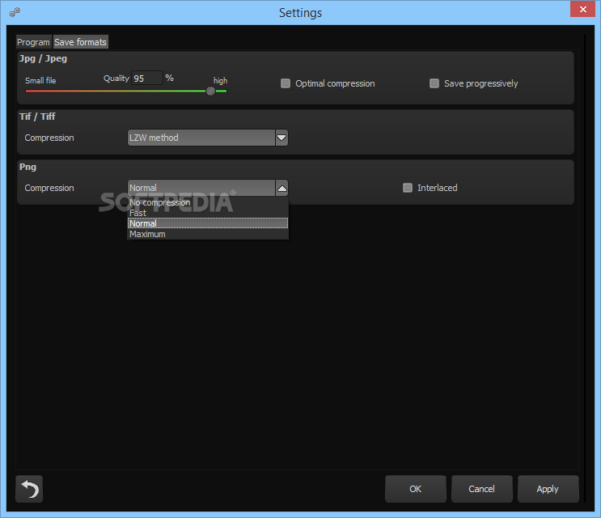The width and height of the screenshot is (601, 518).
Task: Click the Quality percentage input field
Action: pyautogui.click(x=146, y=79)
